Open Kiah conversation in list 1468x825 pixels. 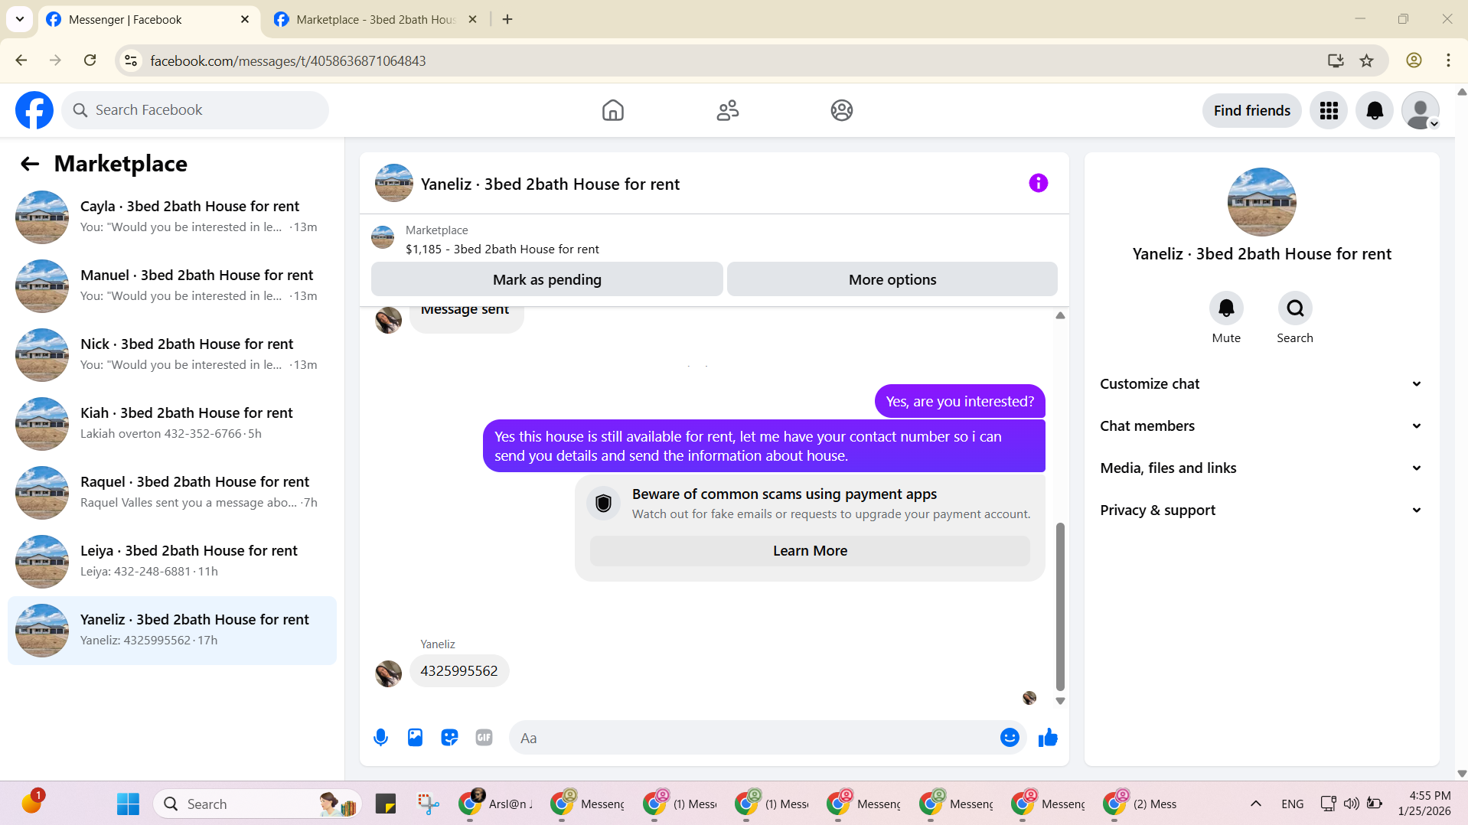point(172,424)
